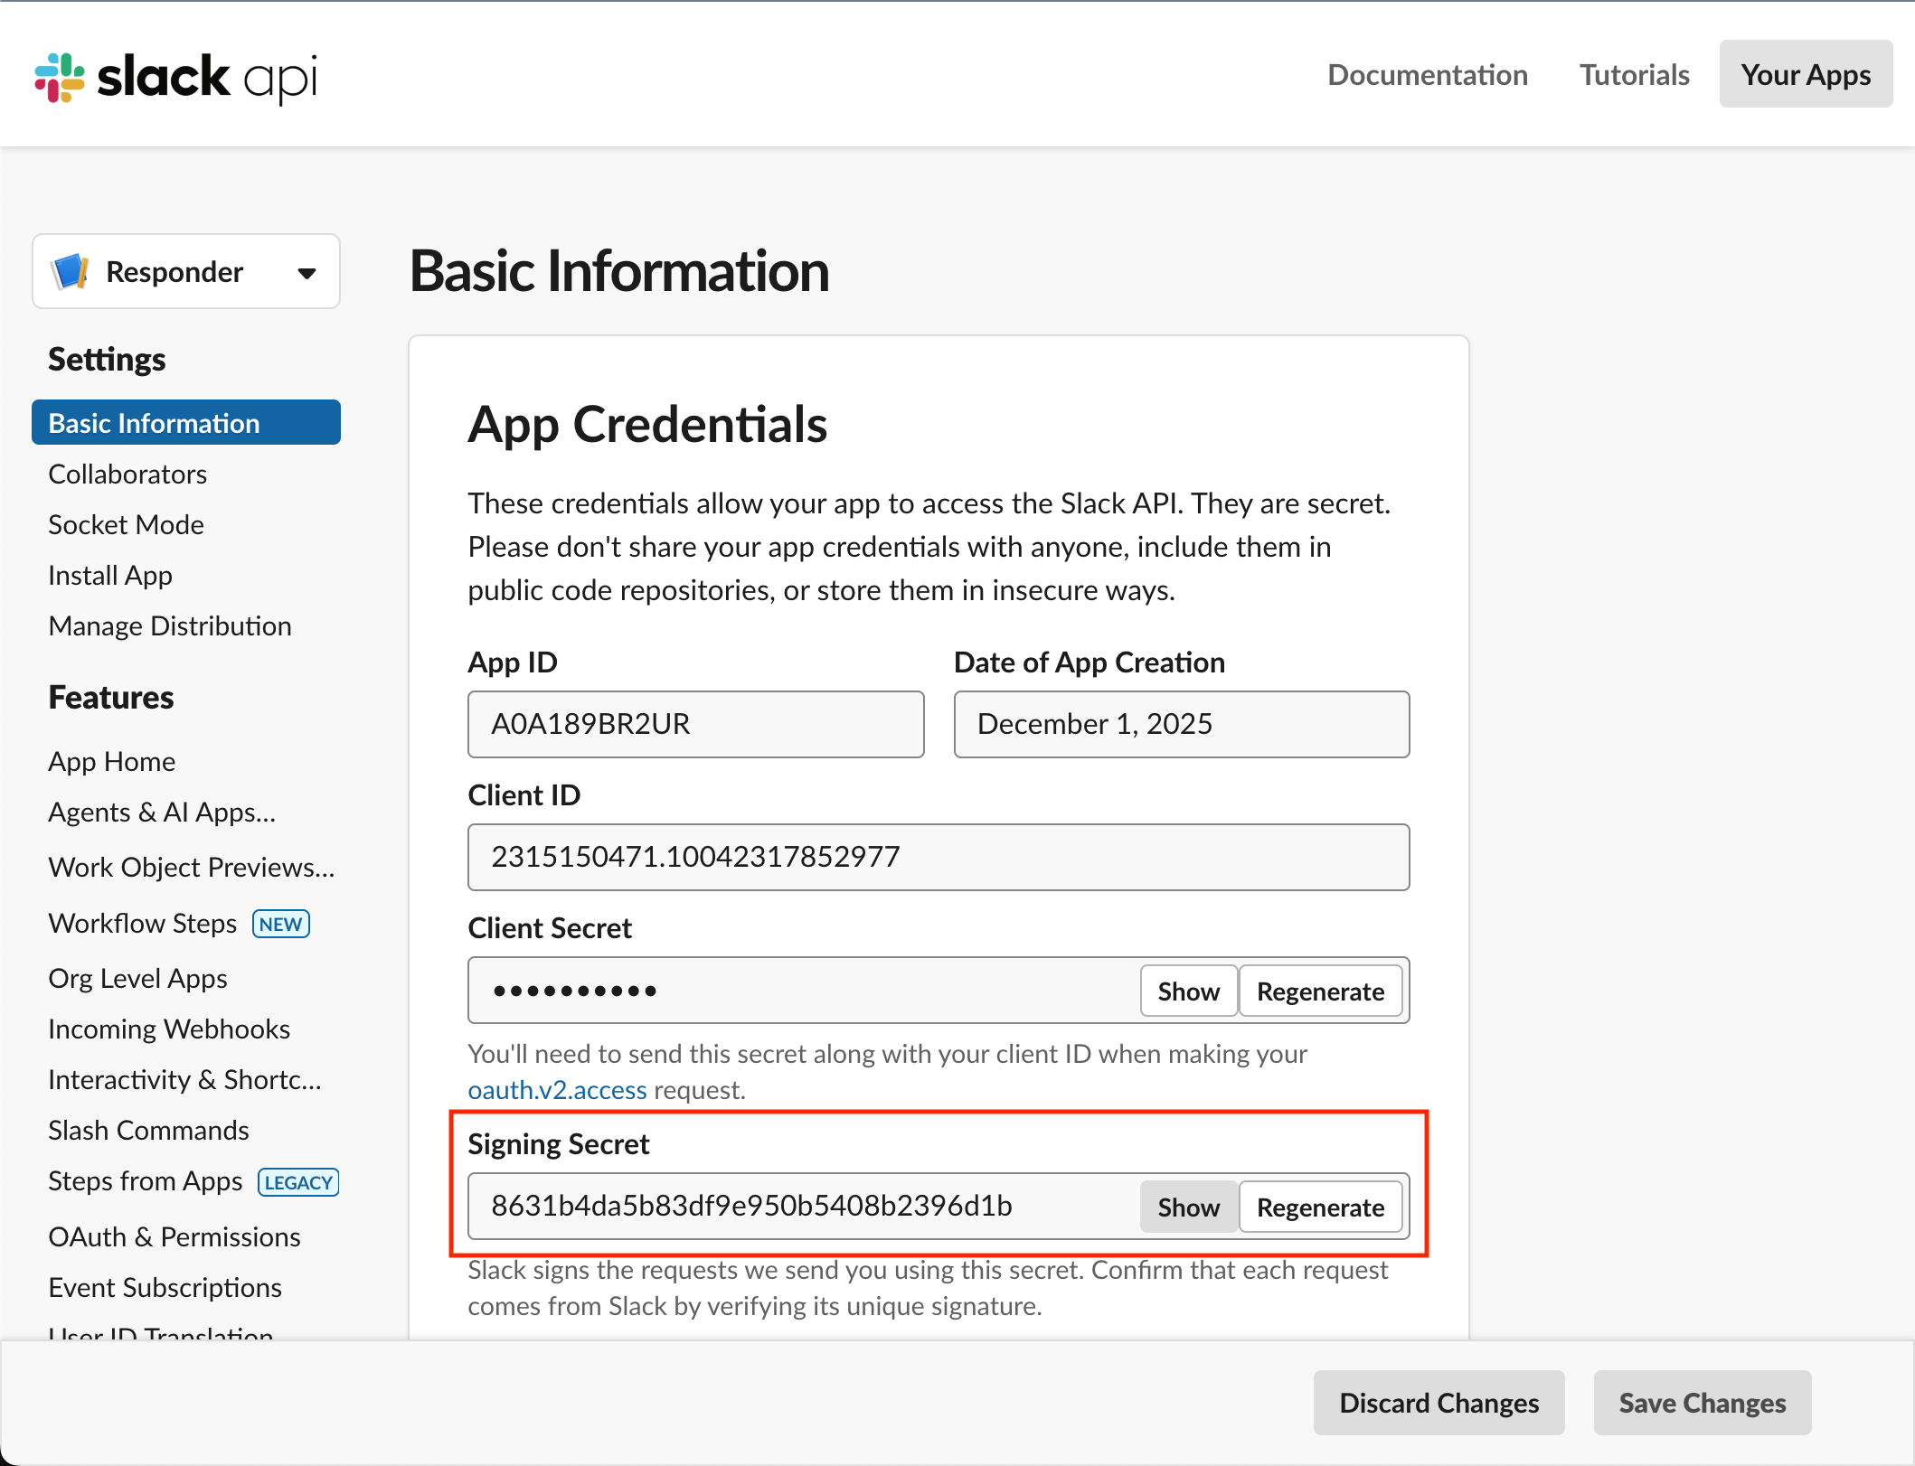Select the Client ID text field
1915x1466 pixels.
point(938,857)
